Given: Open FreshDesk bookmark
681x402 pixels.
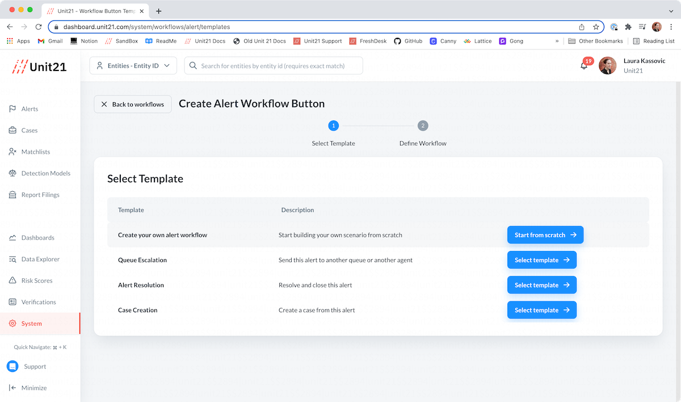Looking at the screenshot, I should coord(368,41).
